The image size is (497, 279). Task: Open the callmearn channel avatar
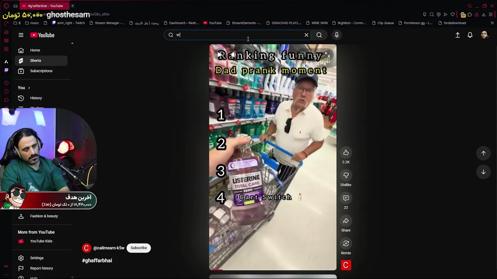pyautogui.click(x=87, y=248)
